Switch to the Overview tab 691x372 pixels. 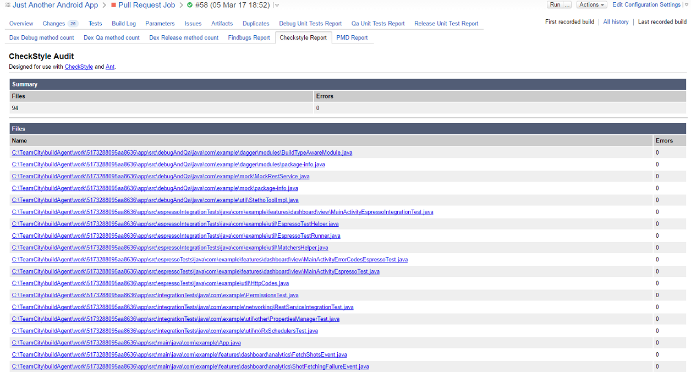coord(21,24)
